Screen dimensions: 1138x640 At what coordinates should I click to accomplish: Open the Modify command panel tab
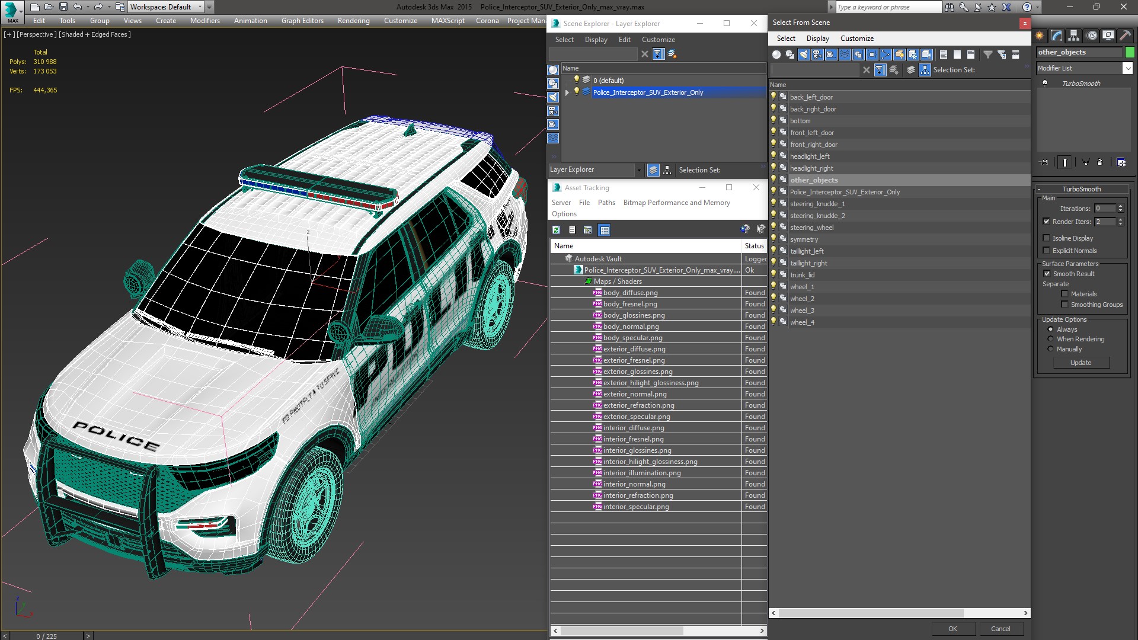click(1057, 36)
